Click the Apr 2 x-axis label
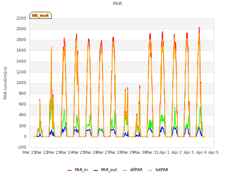Viewport: 236px width, 177px height. [177, 152]
